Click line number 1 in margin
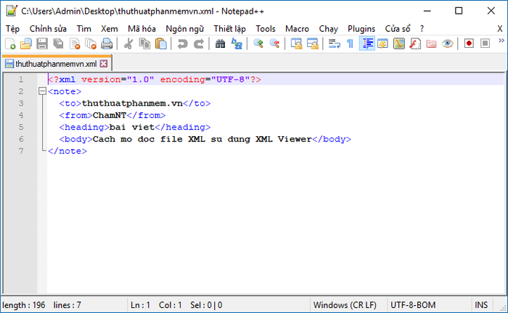The image size is (508, 313). pos(21,79)
